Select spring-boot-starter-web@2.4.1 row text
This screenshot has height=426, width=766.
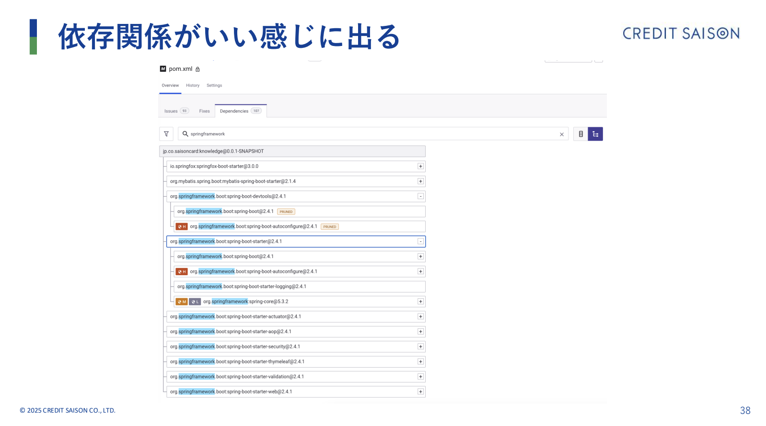(x=231, y=392)
